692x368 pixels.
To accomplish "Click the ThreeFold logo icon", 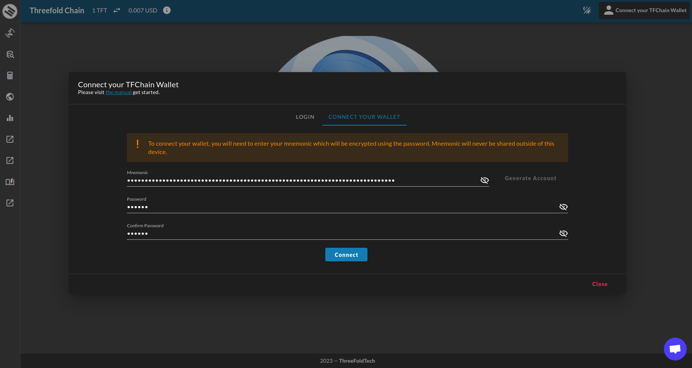I will click(x=10, y=11).
